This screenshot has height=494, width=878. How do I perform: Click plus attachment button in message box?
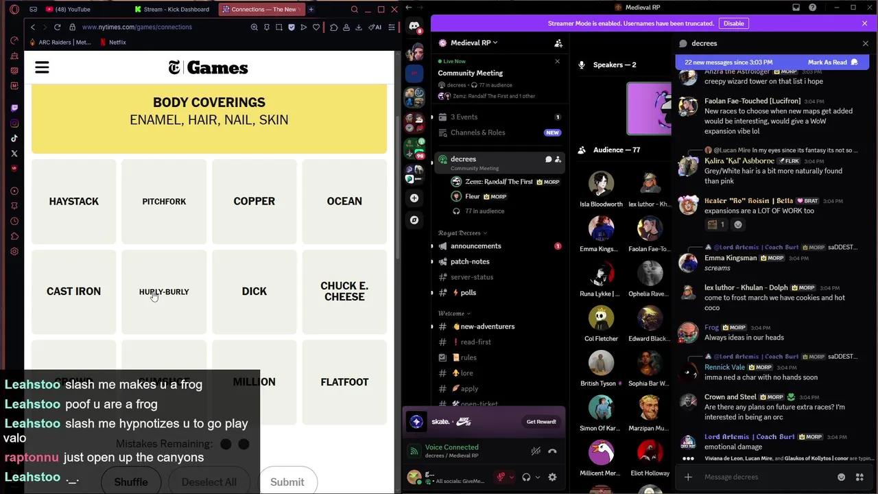[x=688, y=477]
